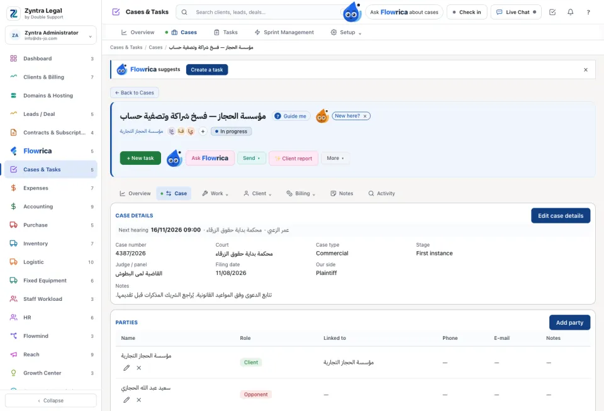604x411 pixels.
Task: Remove the مؤسسة الحجاز التجارية party row
Action: pyautogui.click(x=138, y=368)
